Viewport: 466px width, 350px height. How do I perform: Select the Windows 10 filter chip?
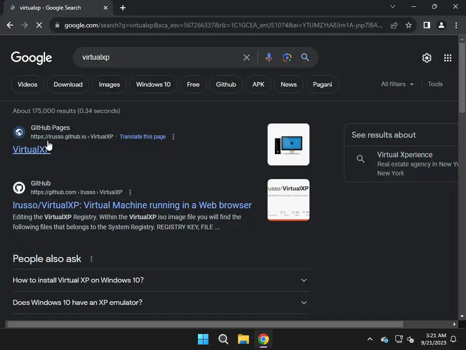[153, 84]
